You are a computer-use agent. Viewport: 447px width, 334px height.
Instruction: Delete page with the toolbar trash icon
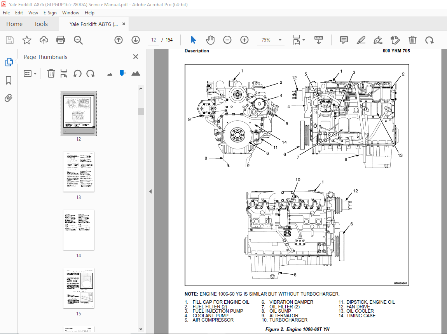coord(412,40)
